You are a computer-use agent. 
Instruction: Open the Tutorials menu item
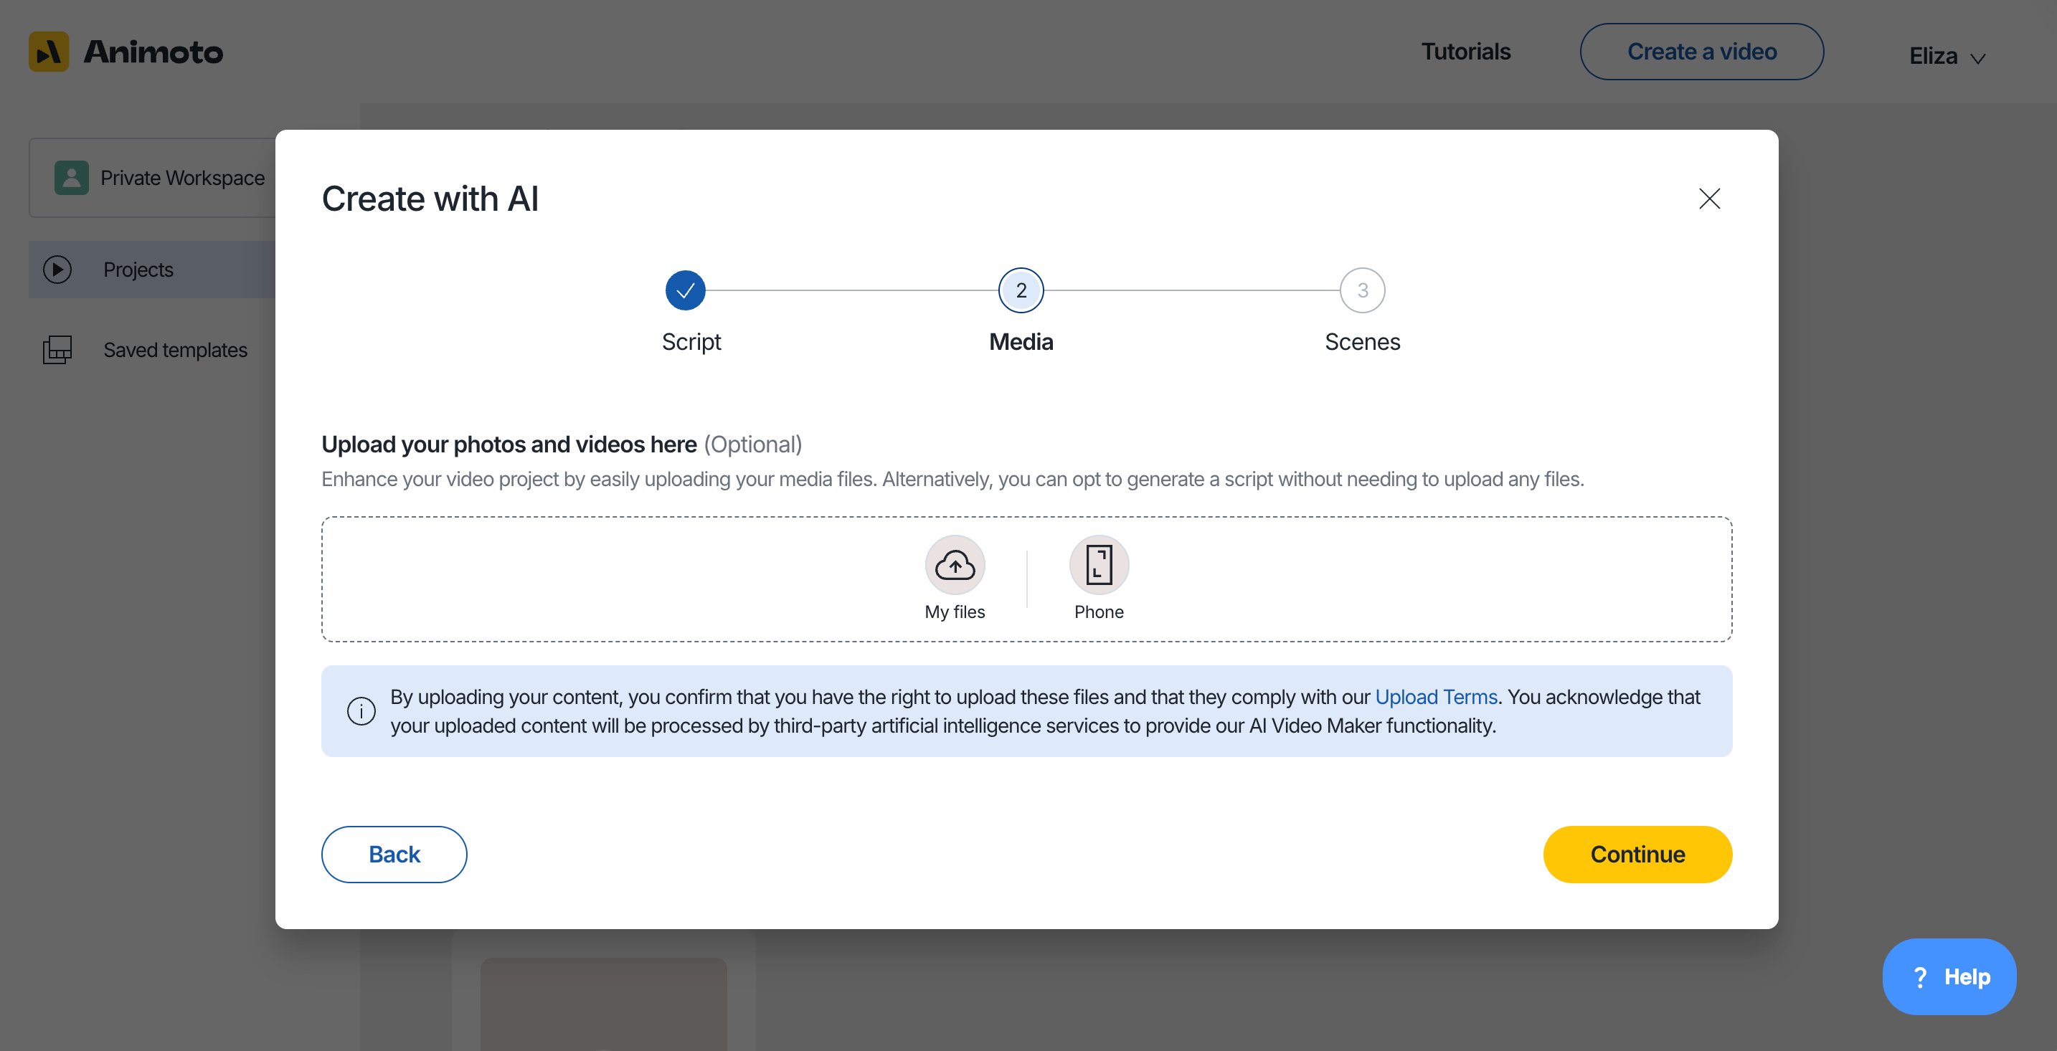coord(1465,52)
